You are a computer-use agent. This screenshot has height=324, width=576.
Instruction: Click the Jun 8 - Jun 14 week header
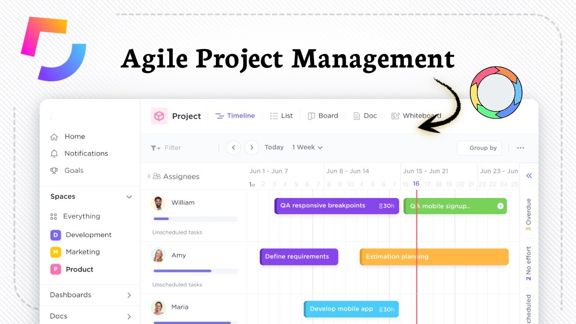click(348, 171)
